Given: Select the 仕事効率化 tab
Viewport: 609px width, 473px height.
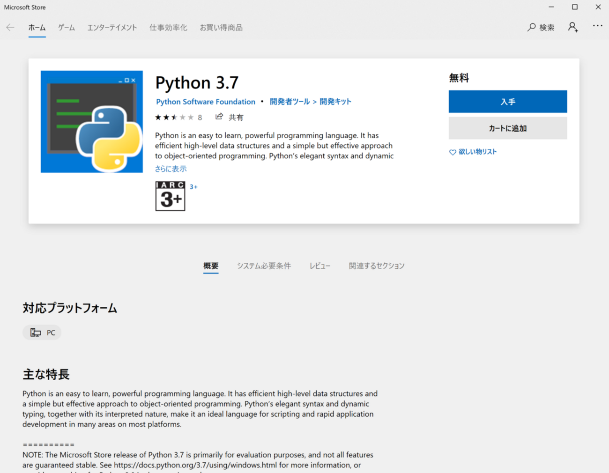Looking at the screenshot, I should point(168,28).
